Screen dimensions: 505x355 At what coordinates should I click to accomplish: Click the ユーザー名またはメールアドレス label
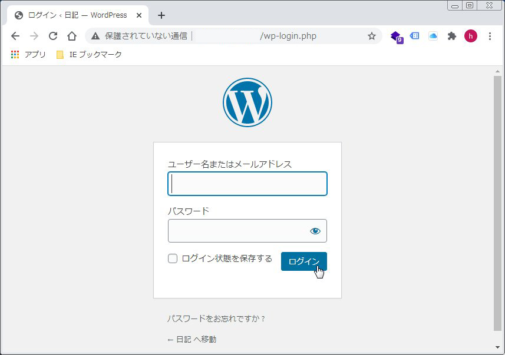[x=230, y=164]
